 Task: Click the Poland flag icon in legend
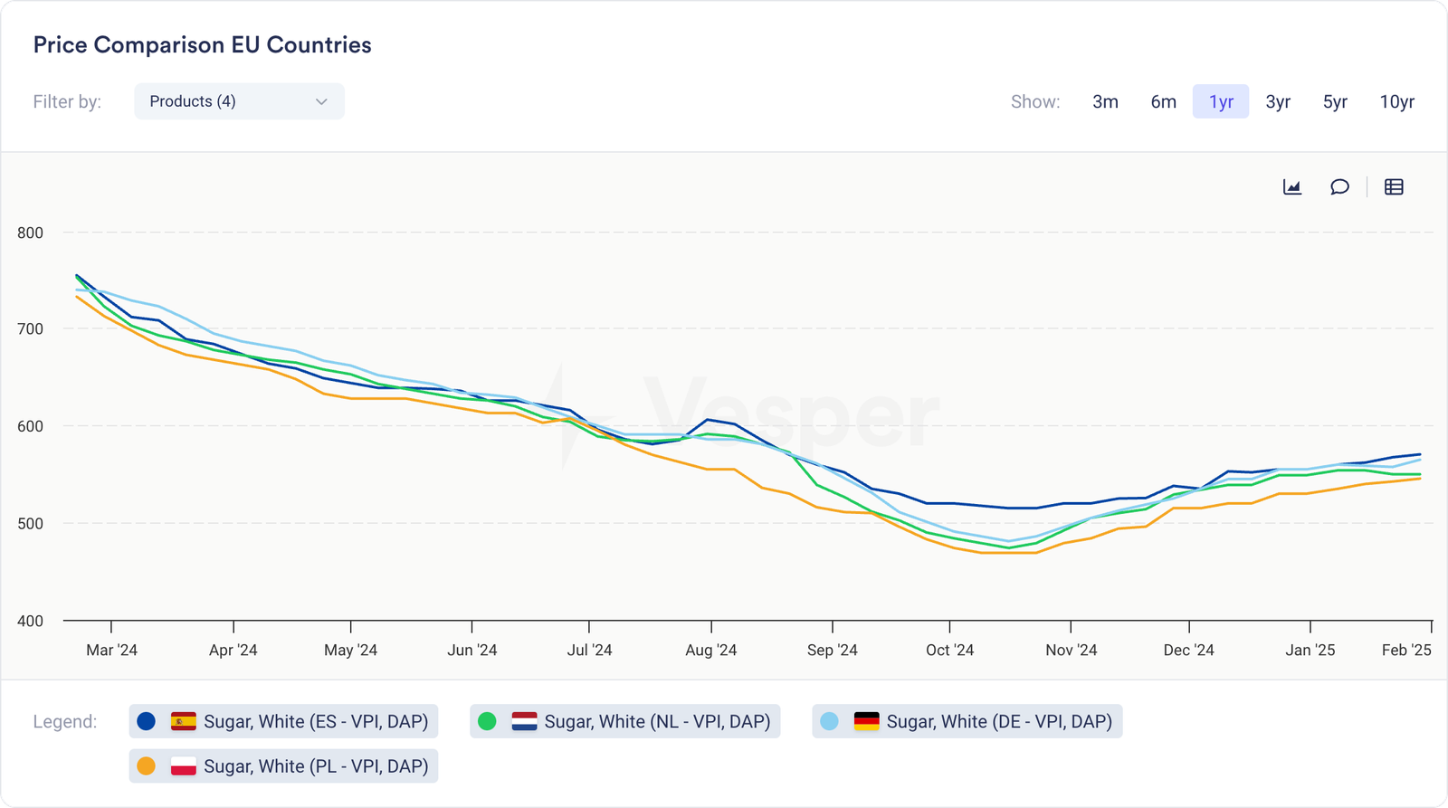[x=184, y=765]
